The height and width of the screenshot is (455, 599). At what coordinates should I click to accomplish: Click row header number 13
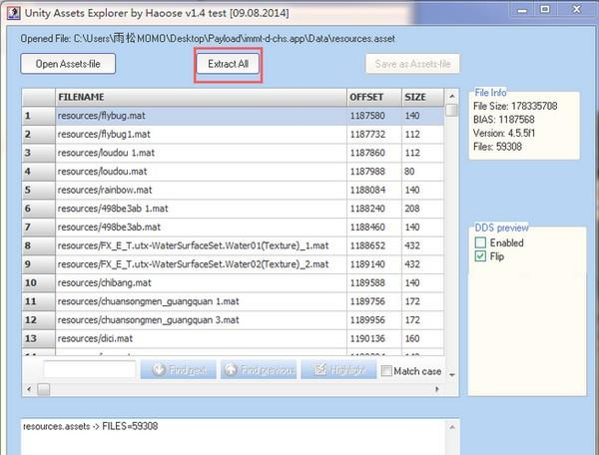[39, 338]
